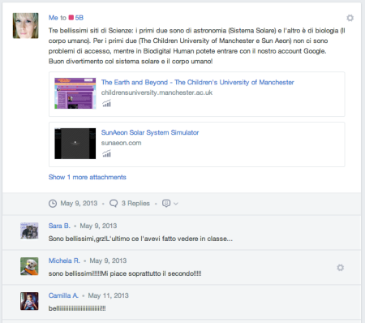The image size is (365, 323).
Task: Click the Children's University site thumbnail
Action: click(x=75, y=93)
